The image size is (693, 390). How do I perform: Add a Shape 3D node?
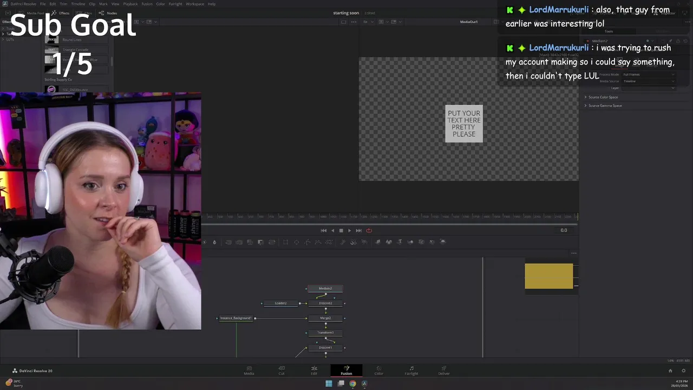388,242
